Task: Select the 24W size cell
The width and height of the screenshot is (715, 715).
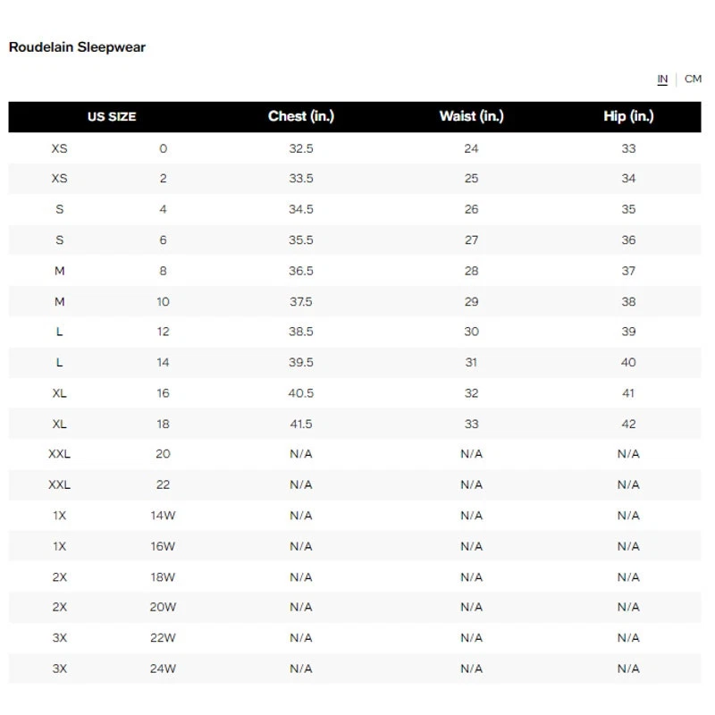Action: pyautogui.click(x=163, y=669)
